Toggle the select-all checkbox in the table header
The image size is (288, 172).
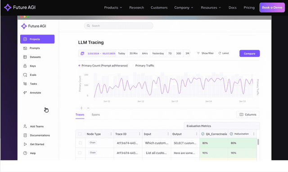tap(80, 134)
